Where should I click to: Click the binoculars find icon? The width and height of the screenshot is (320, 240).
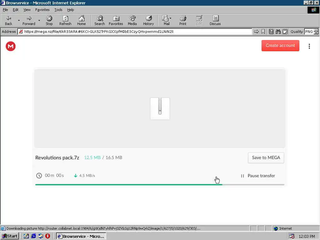point(278,32)
